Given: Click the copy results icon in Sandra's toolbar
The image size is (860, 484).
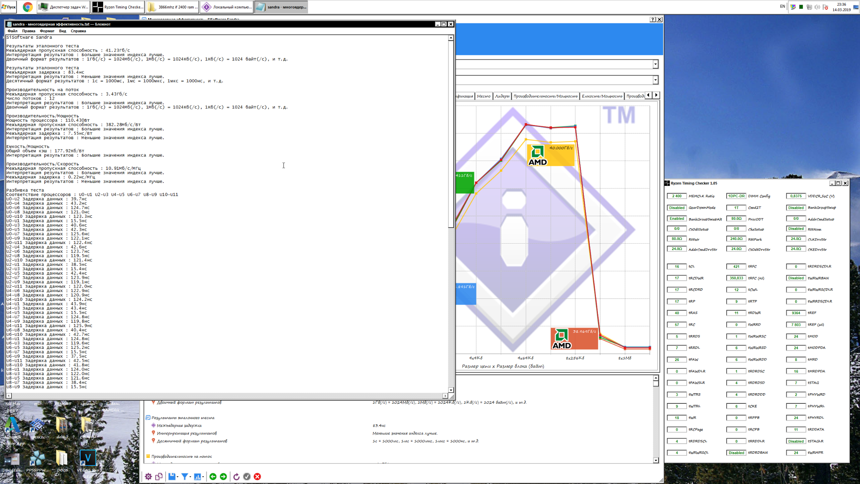Looking at the screenshot, I should (x=159, y=476).
